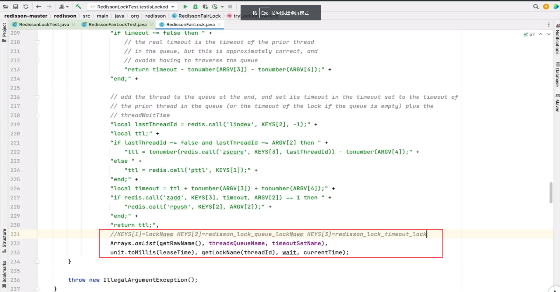Screen dimensions: 560x292
Task: Open the Notifications panel
Action: 557,40
